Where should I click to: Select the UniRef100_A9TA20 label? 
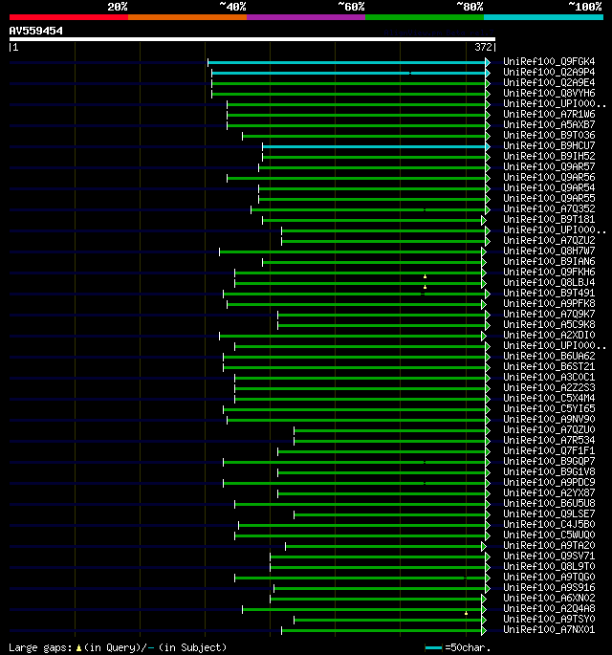tap(549, 546)
